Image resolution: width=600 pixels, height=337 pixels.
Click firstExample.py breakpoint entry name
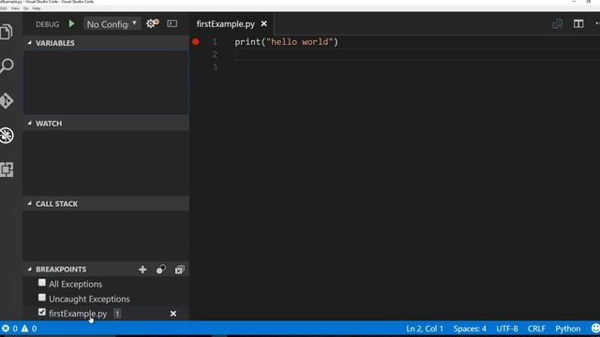pyautogui.click(x=78, y=314)
